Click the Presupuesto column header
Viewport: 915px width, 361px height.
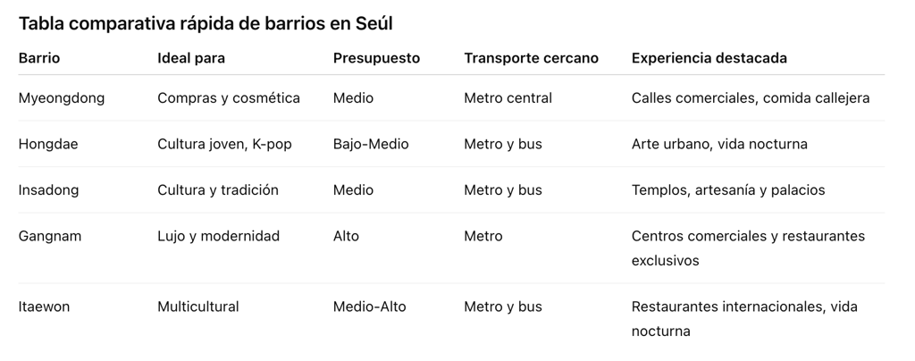coord(376,58)
